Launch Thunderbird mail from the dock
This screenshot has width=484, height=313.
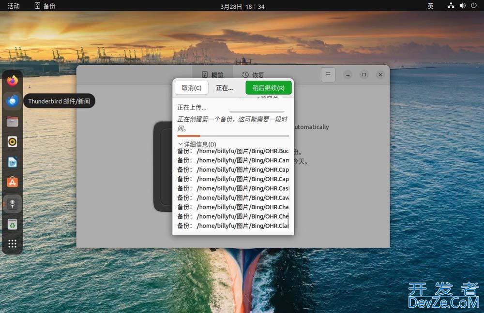tap(13, 101)
